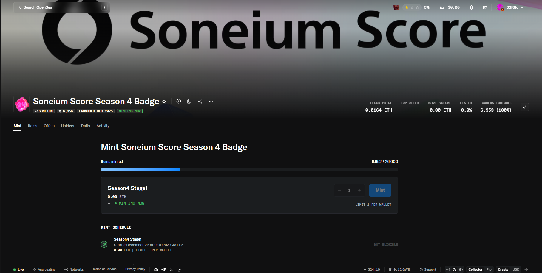The height and width of the screenshot is (273, 542).
Task: Open the Discord link icon
Action: [156, 269]
